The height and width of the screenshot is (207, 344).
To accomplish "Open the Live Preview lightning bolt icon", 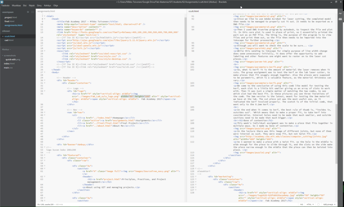I will [x=340, y=14].
